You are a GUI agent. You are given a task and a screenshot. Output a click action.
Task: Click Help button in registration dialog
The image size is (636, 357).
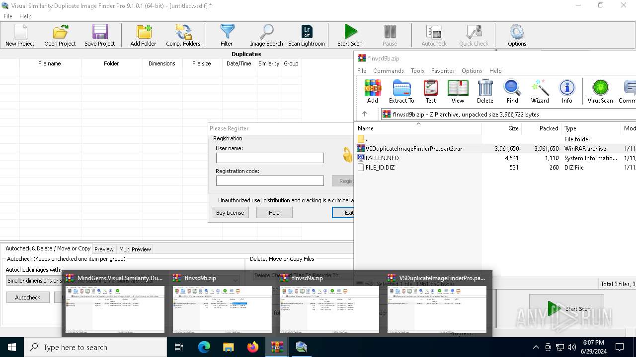pos(274,213)
